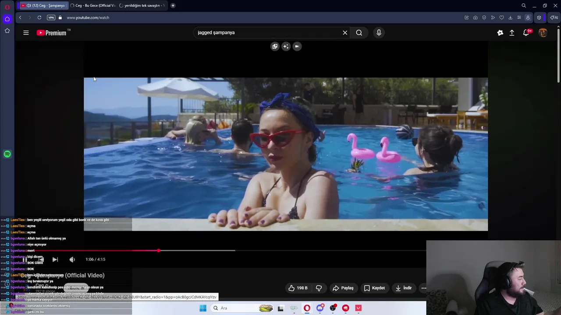The height and width of the screenshot is (315, 561).
Task: Click the address bar URL field
Action: coord(263,17)
